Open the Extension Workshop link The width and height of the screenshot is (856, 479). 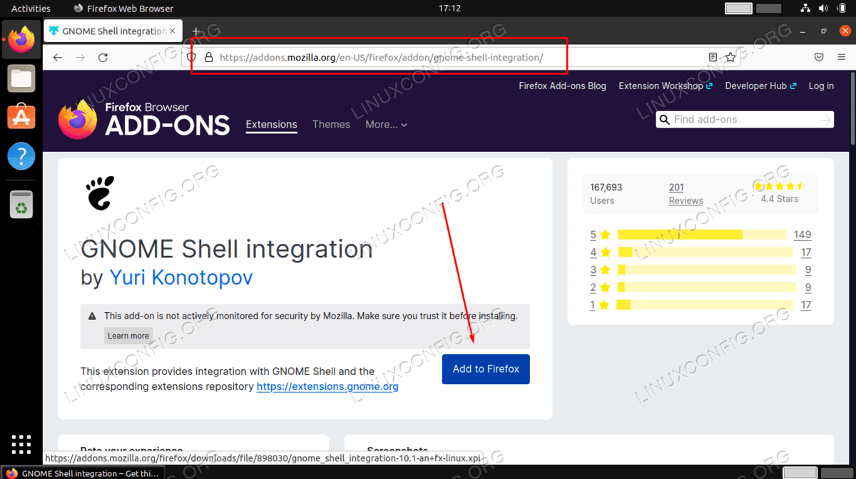coord(666,86)
